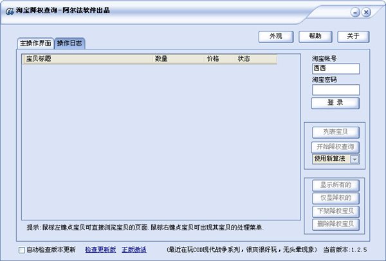Enable 自动检查版本更新 checkbox
This screenshot has width=386, height=261.
(x=22, y=250)
